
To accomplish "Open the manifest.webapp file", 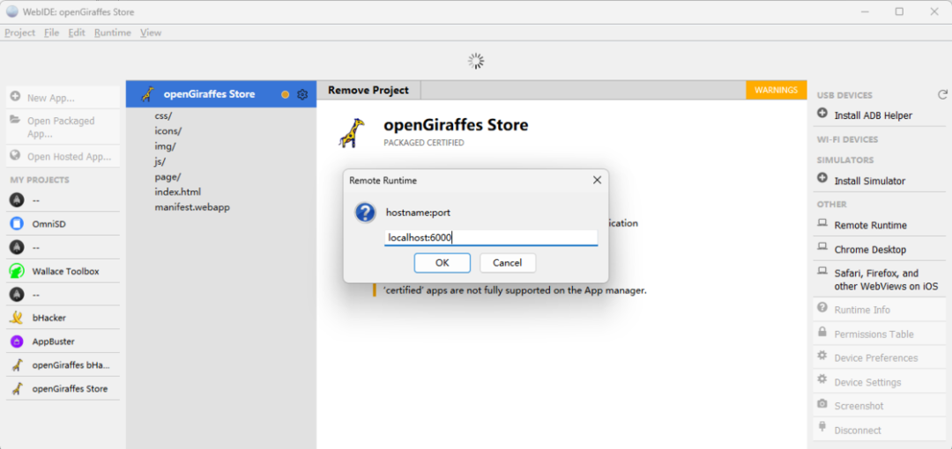I will (x=192, y=207).
